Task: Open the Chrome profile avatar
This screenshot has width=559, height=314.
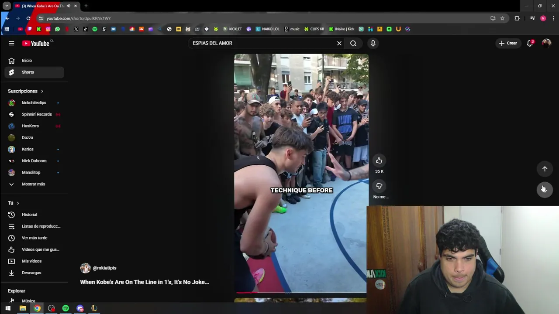Action: coord(543,18)
